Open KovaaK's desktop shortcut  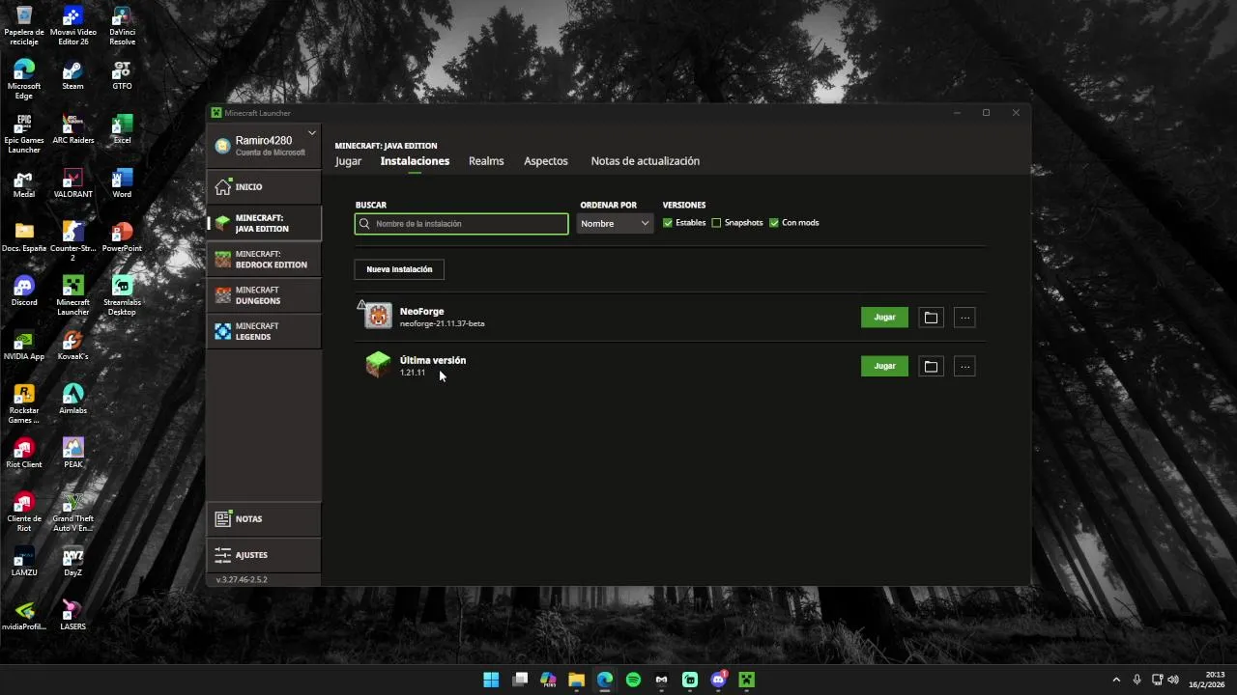72,346
